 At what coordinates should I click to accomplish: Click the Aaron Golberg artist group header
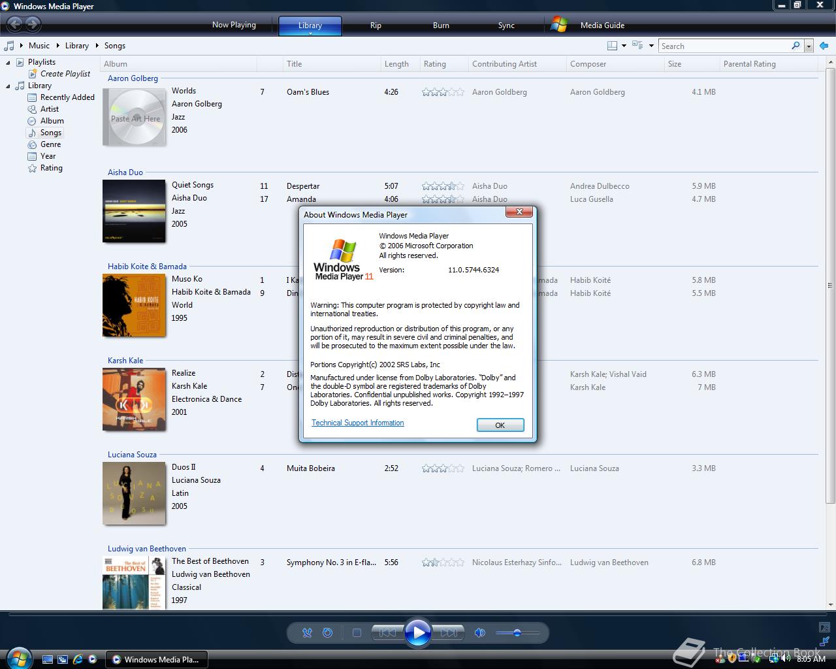(x=133, y=78)
